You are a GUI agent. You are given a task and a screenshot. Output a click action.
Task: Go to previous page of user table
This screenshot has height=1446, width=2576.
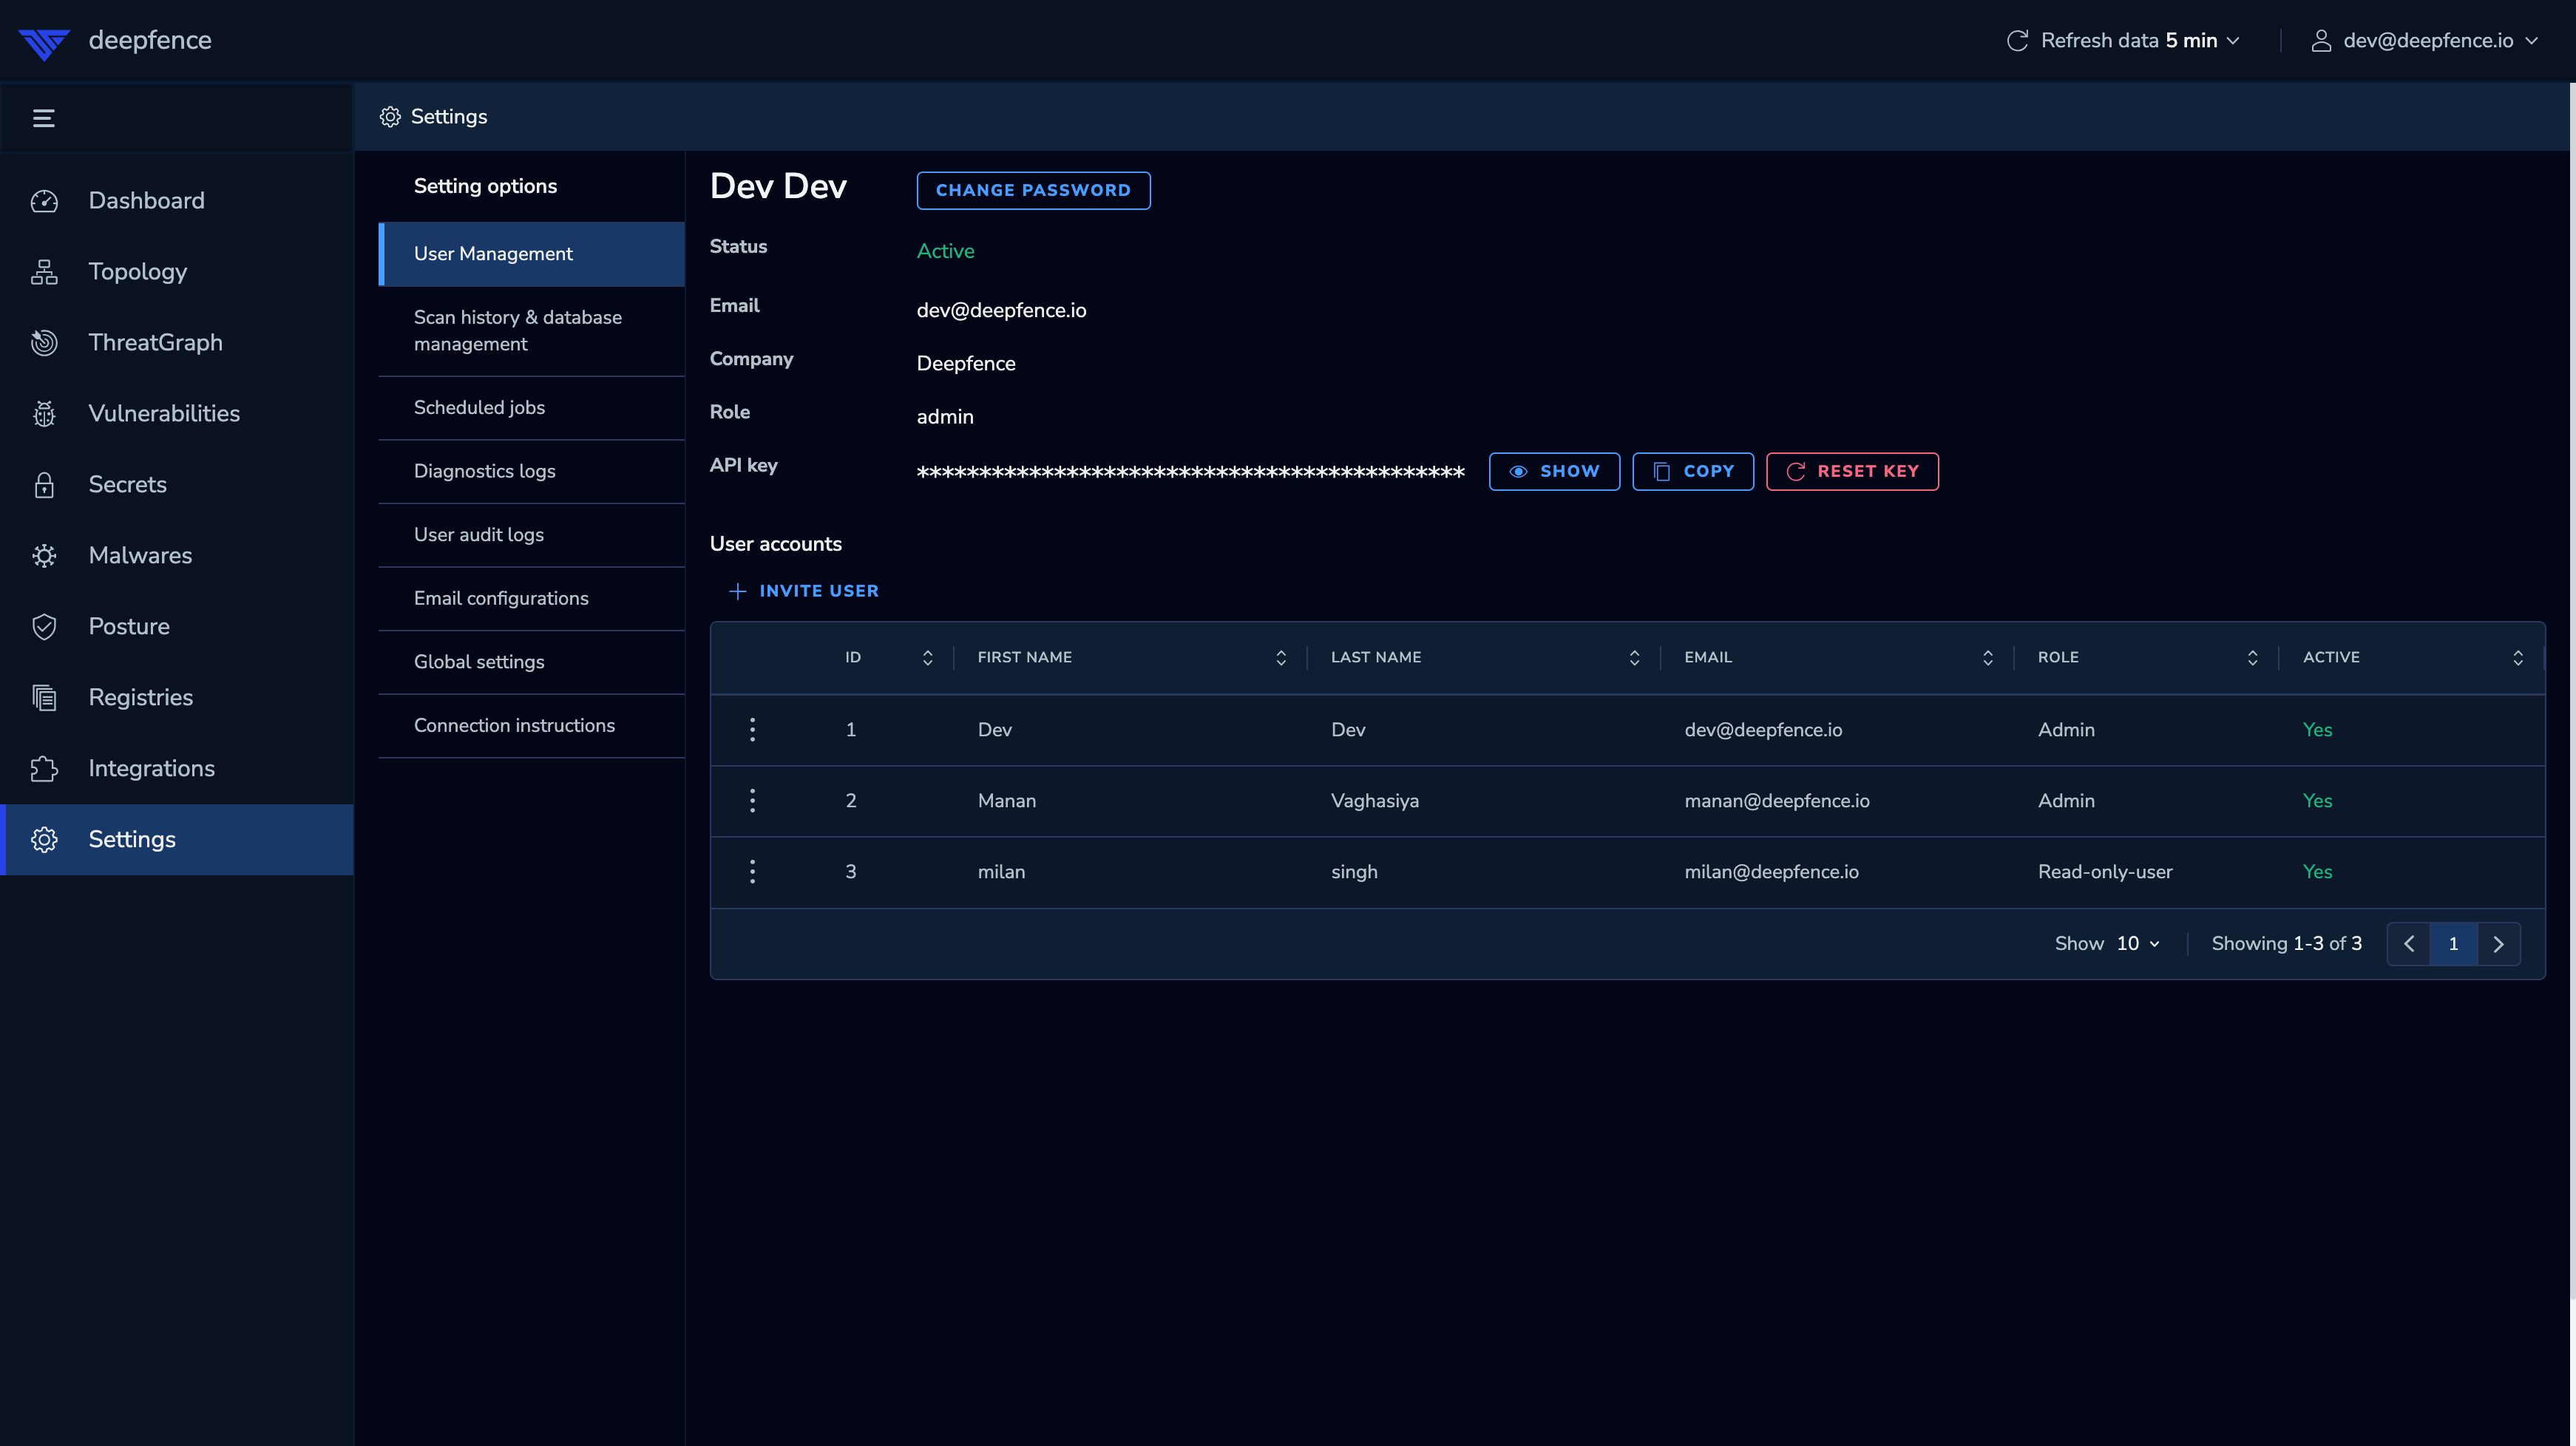(x=2409, y=944)
